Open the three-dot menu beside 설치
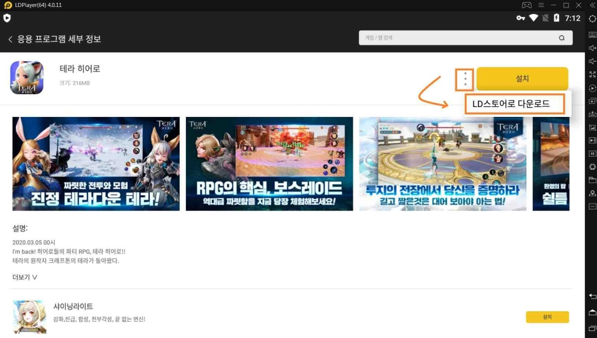Viewport: 597px width, 338px height. (x=465, y=79)
